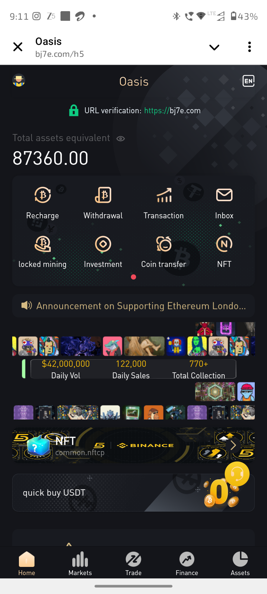This screenshot has width=267, height=594.
Task: Toggle total assets visibility eye
Action: (121, 138)
